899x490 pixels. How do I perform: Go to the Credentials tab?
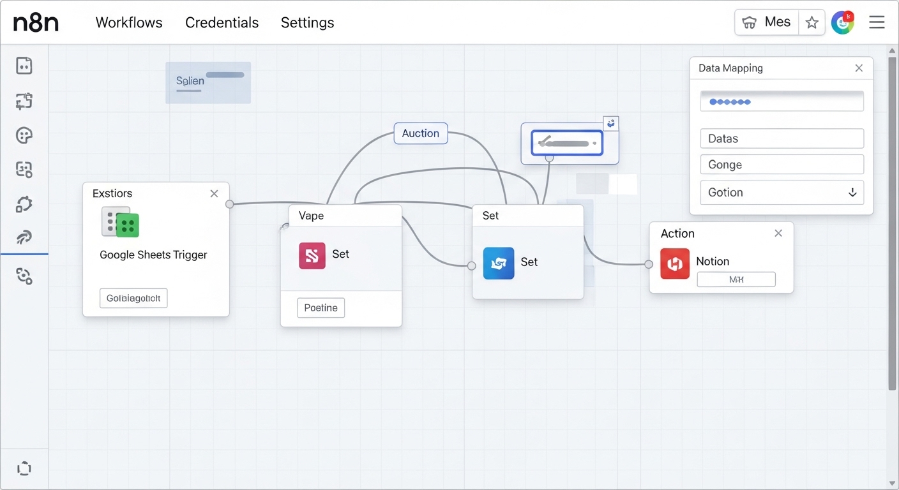(222, 23)
